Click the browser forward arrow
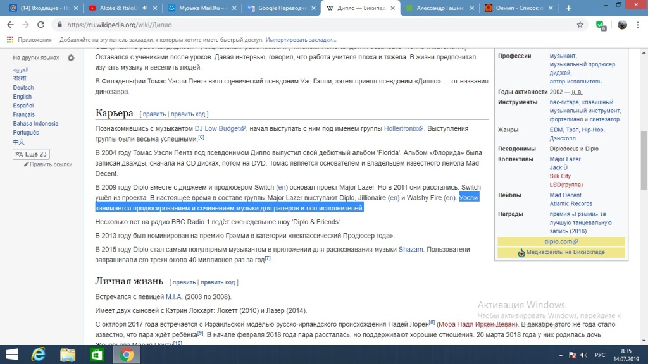 pos(25,25)
